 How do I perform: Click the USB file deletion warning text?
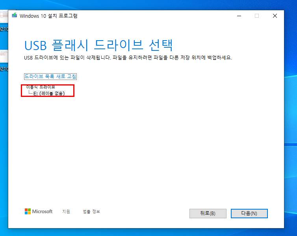[x=128, y=58]
